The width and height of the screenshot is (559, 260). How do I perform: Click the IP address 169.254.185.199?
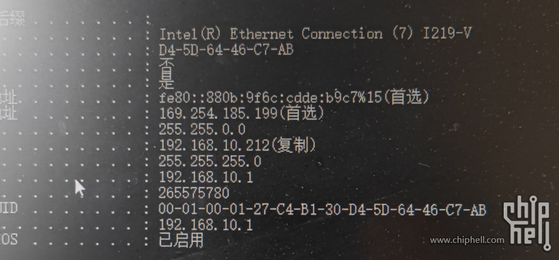click(218, 113)
